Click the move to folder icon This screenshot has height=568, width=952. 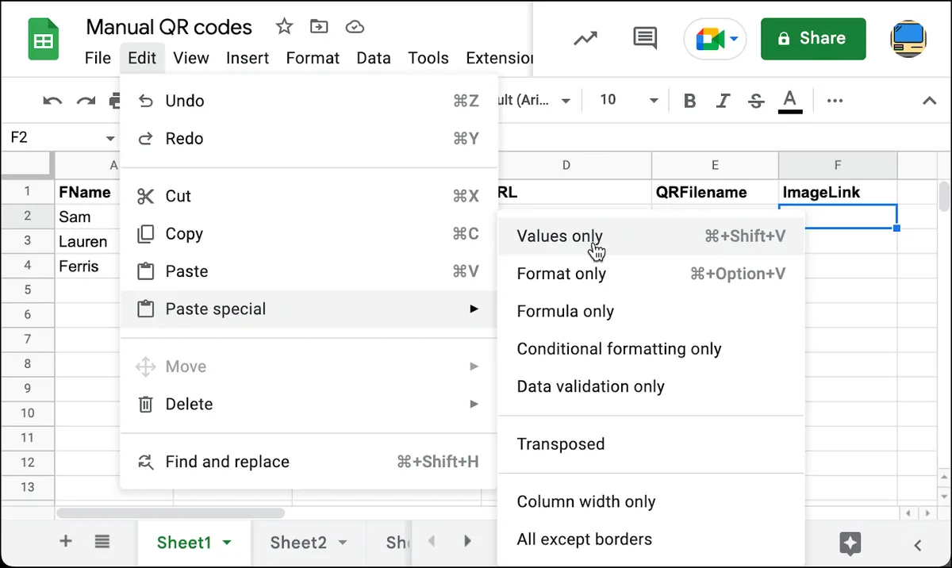319,27
